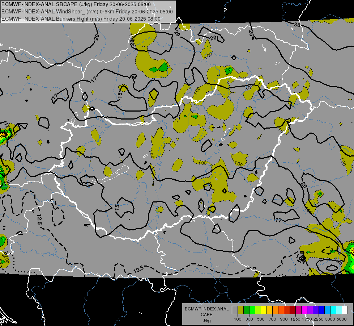This screenshot has height=326, width=354.
Task: Pick the pure blue legend swatch
Action: click(322, 310)
